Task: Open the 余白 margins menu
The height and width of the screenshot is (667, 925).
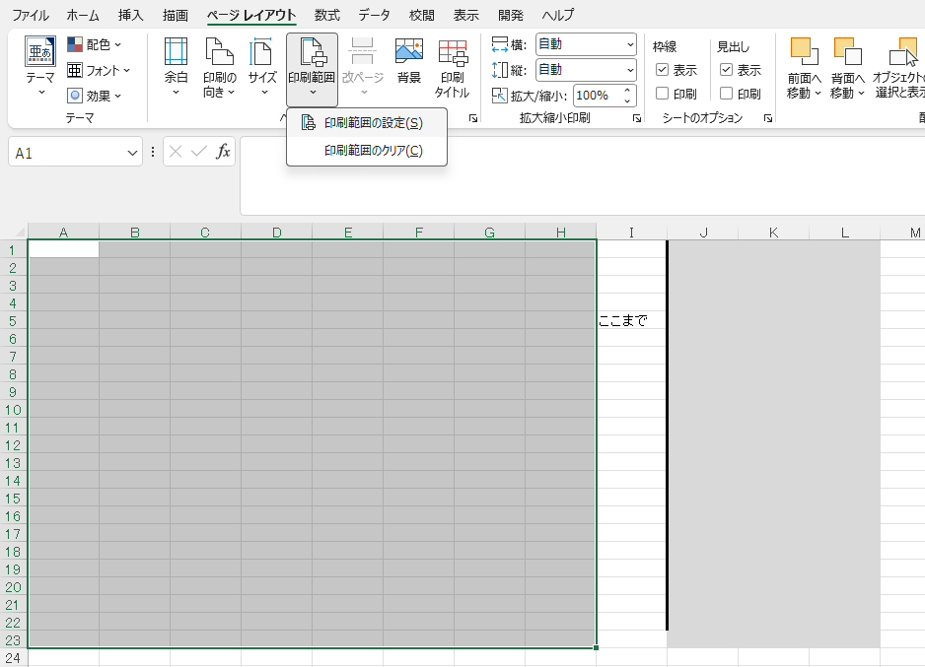Action: [176, 67]
